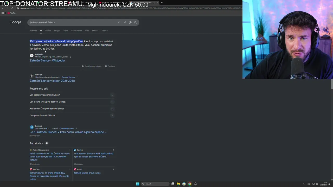The image size is (333, 187).
Task: Open the 'About featured snippets' link
Action: click(93, 66)
